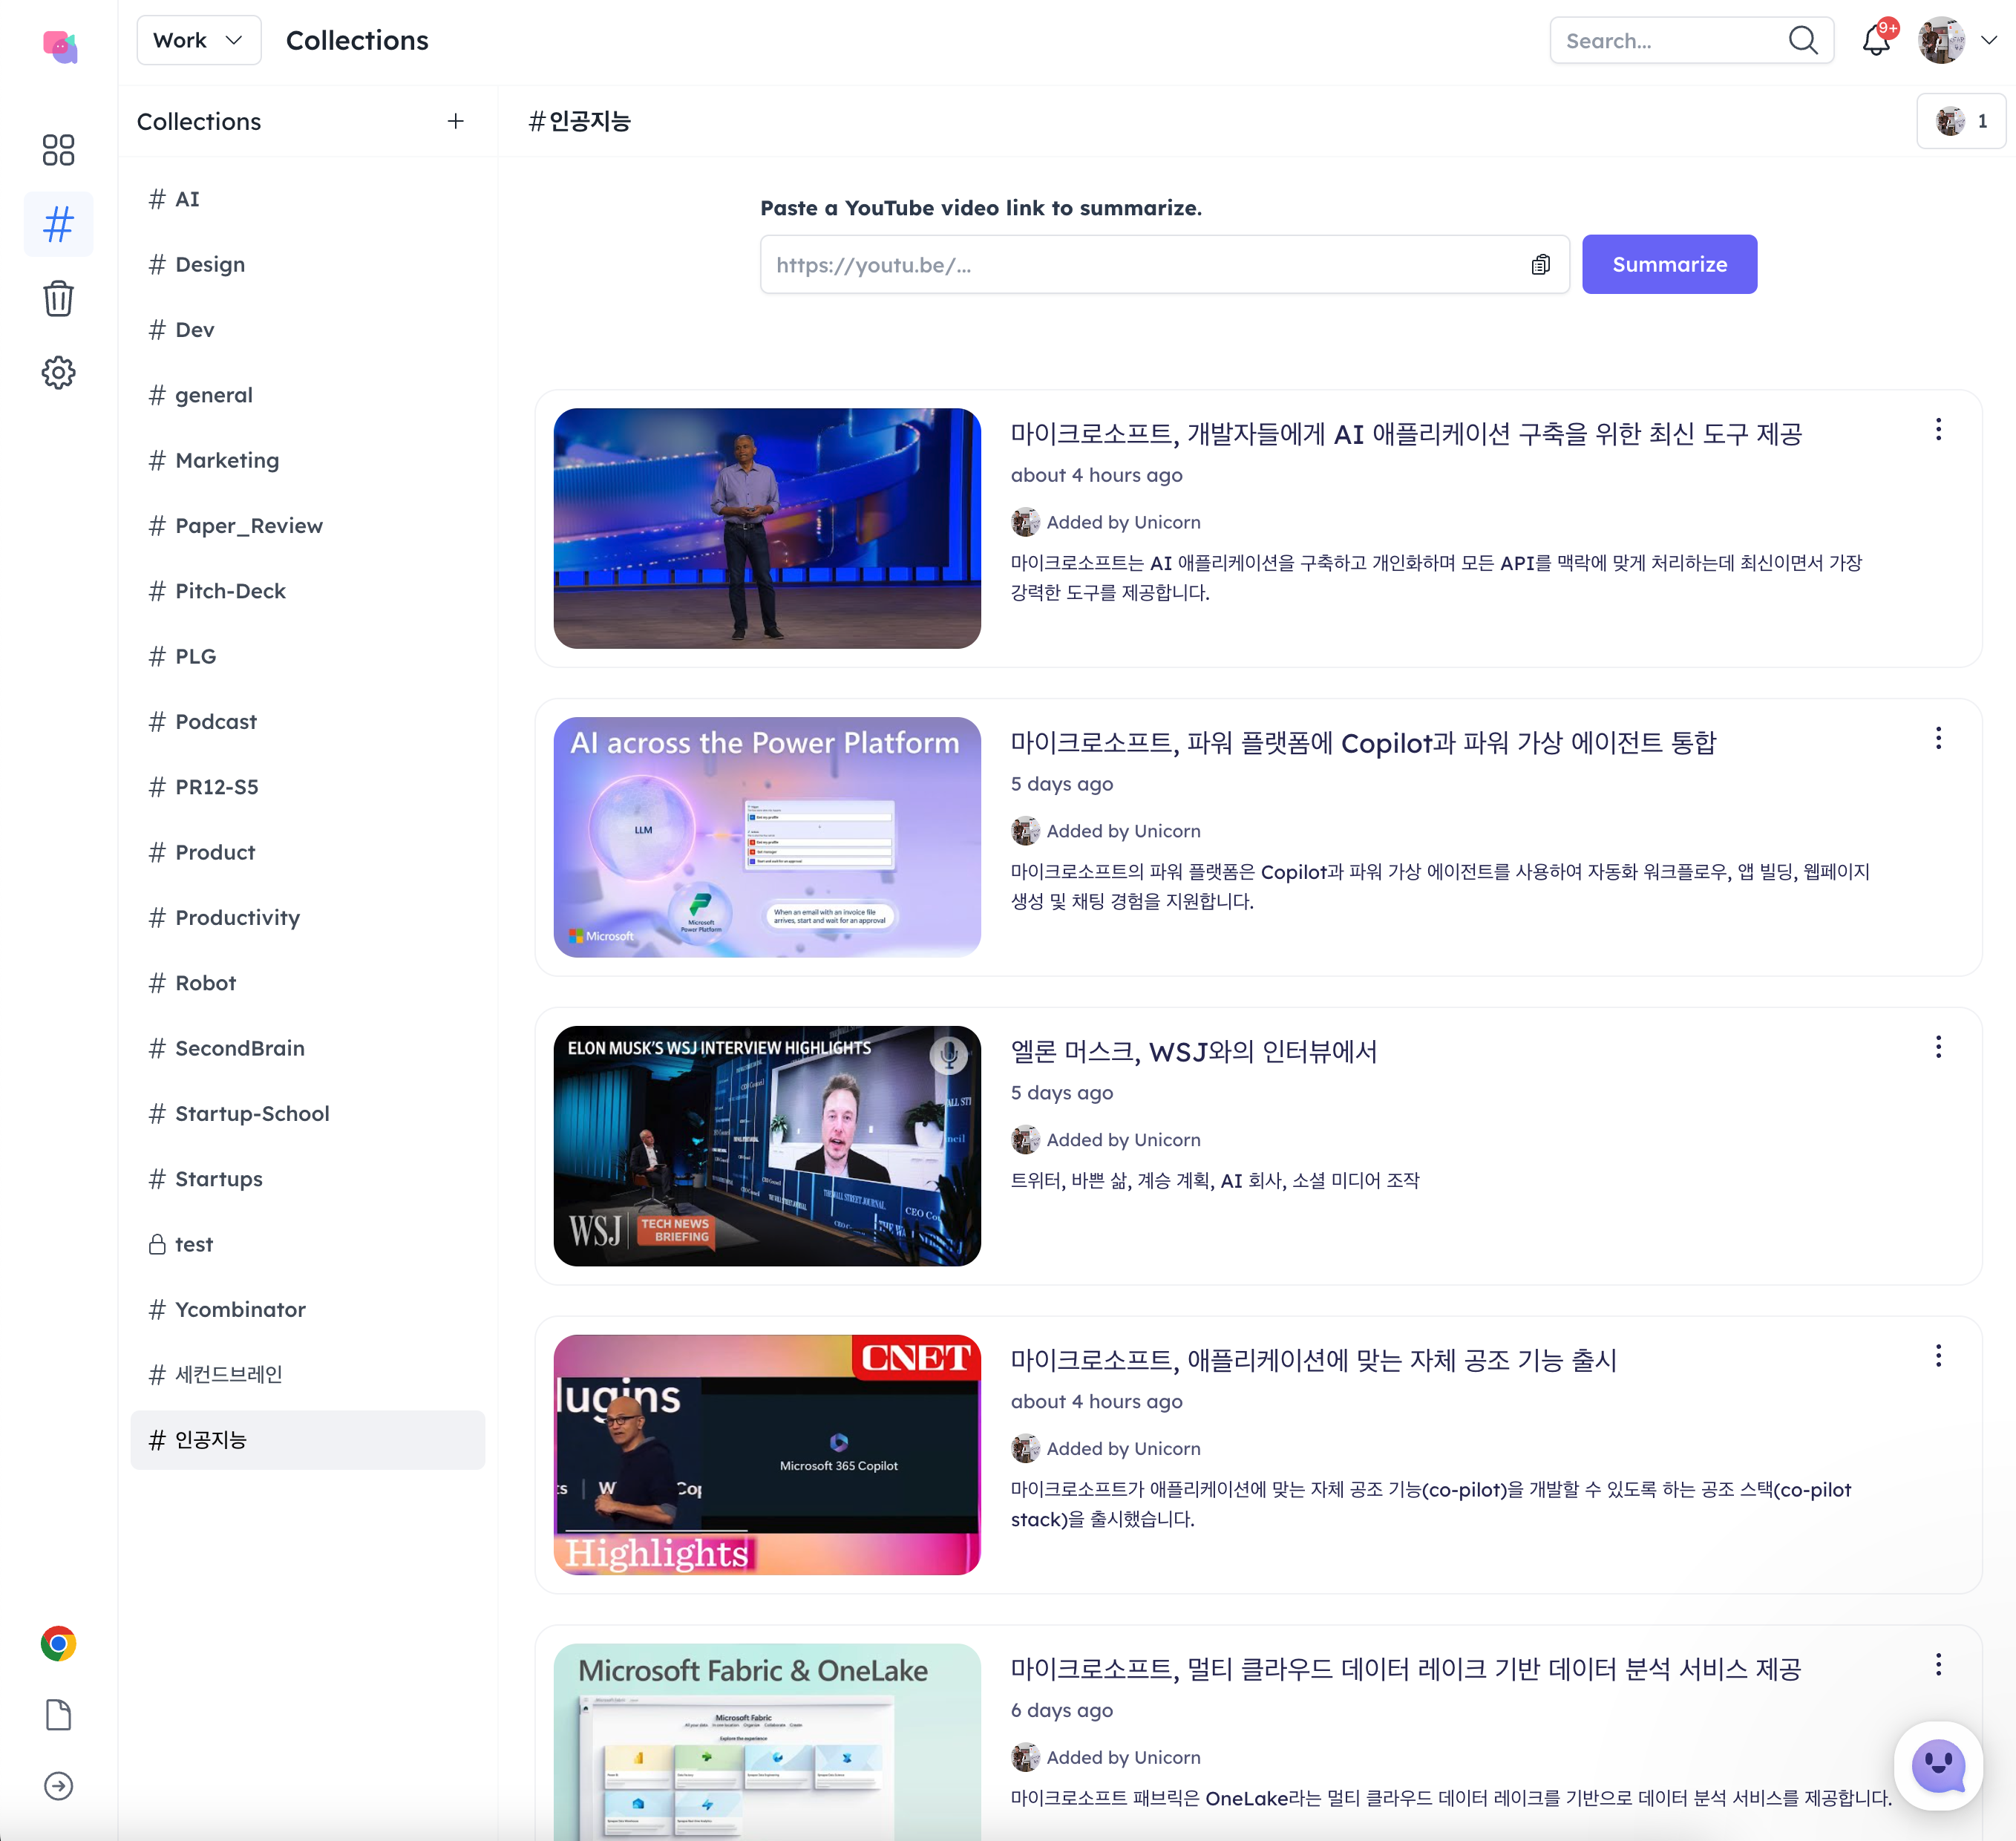2016x1841 pixels.
Task: Select the hashtag Collections icon in left rail
Action: 58,224
